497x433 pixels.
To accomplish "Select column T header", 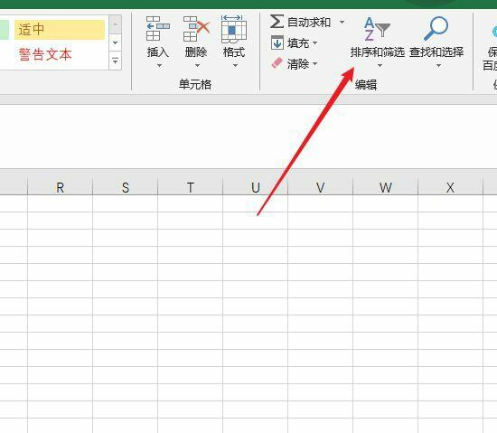I will [190, 187].
